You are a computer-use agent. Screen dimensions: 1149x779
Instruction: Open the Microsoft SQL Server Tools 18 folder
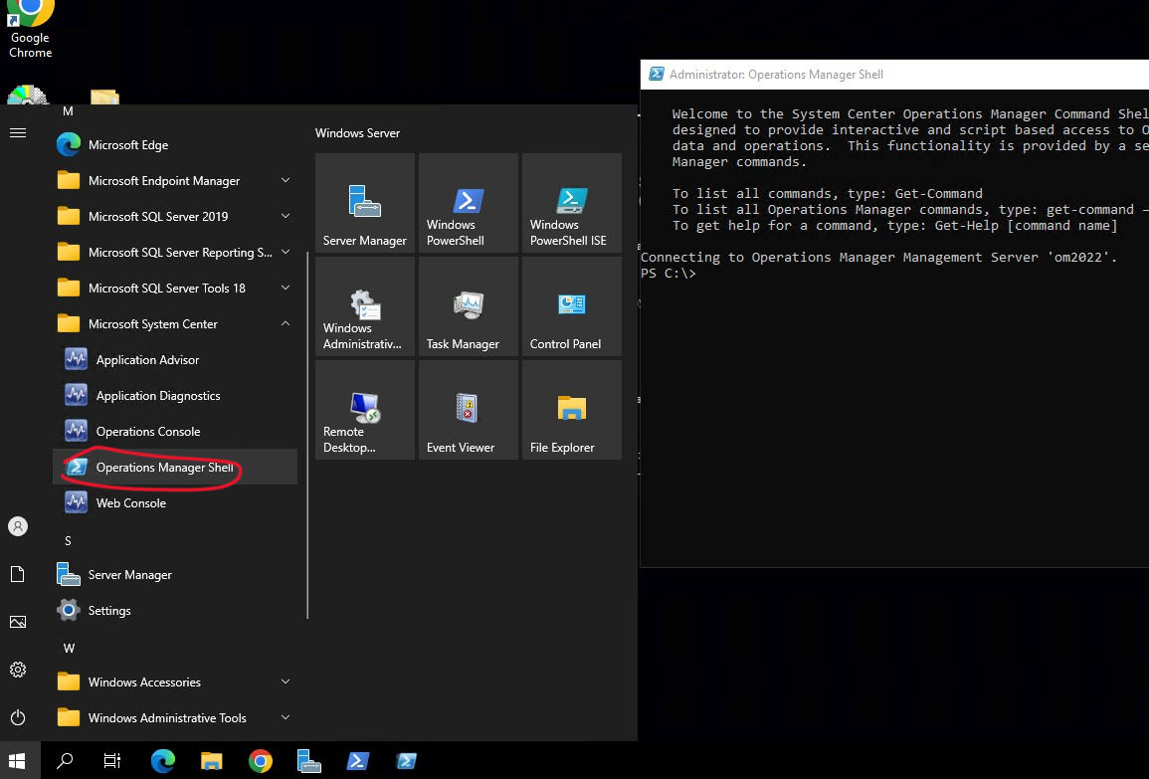pyautogui.click(x=174, y=288)
